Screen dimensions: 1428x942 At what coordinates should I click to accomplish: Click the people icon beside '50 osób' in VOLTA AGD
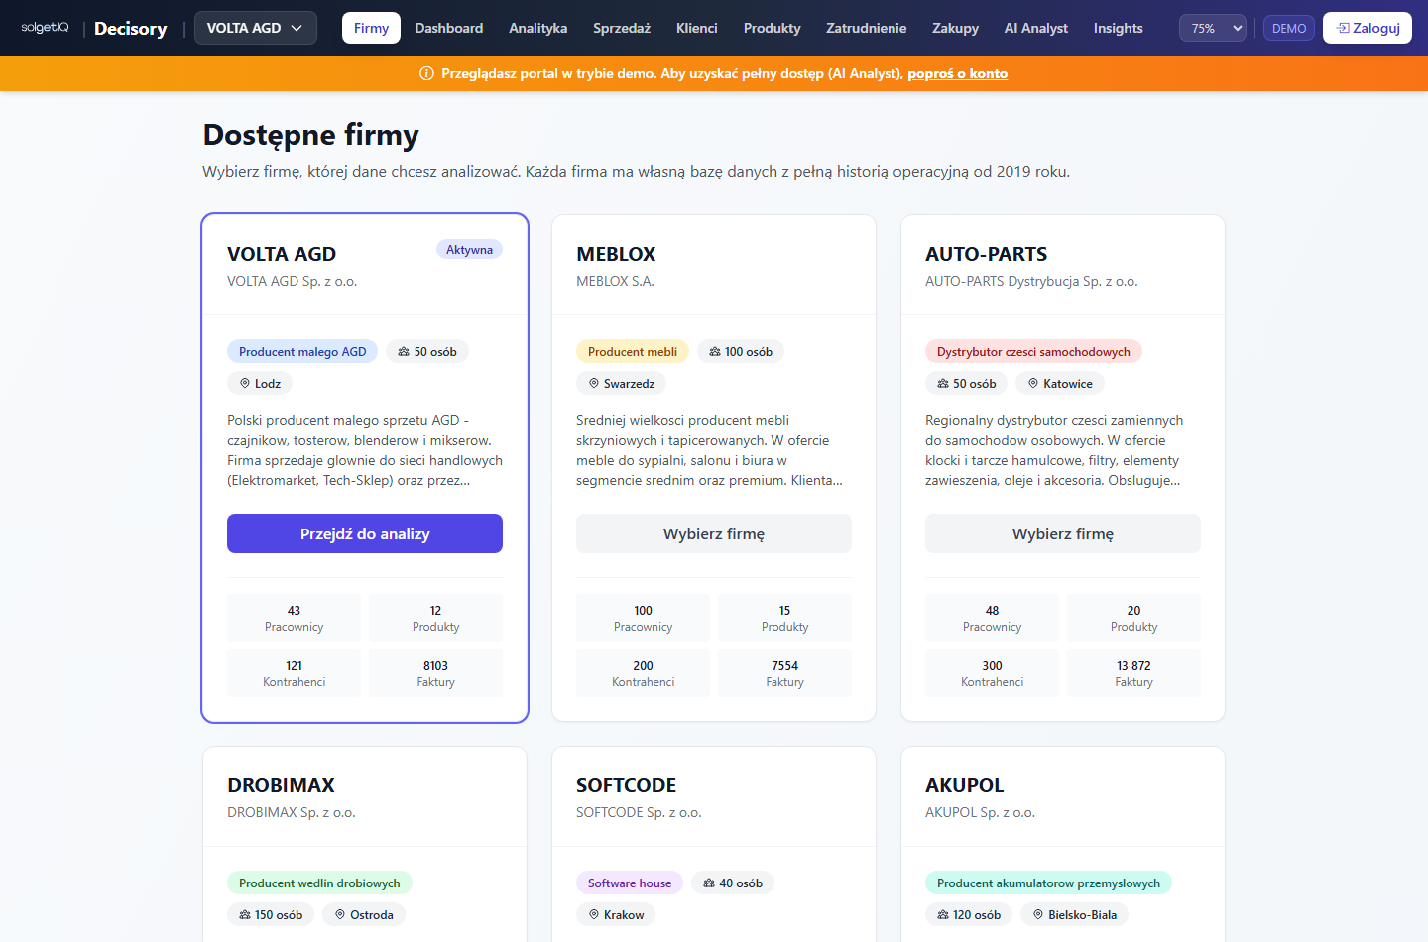404,352
